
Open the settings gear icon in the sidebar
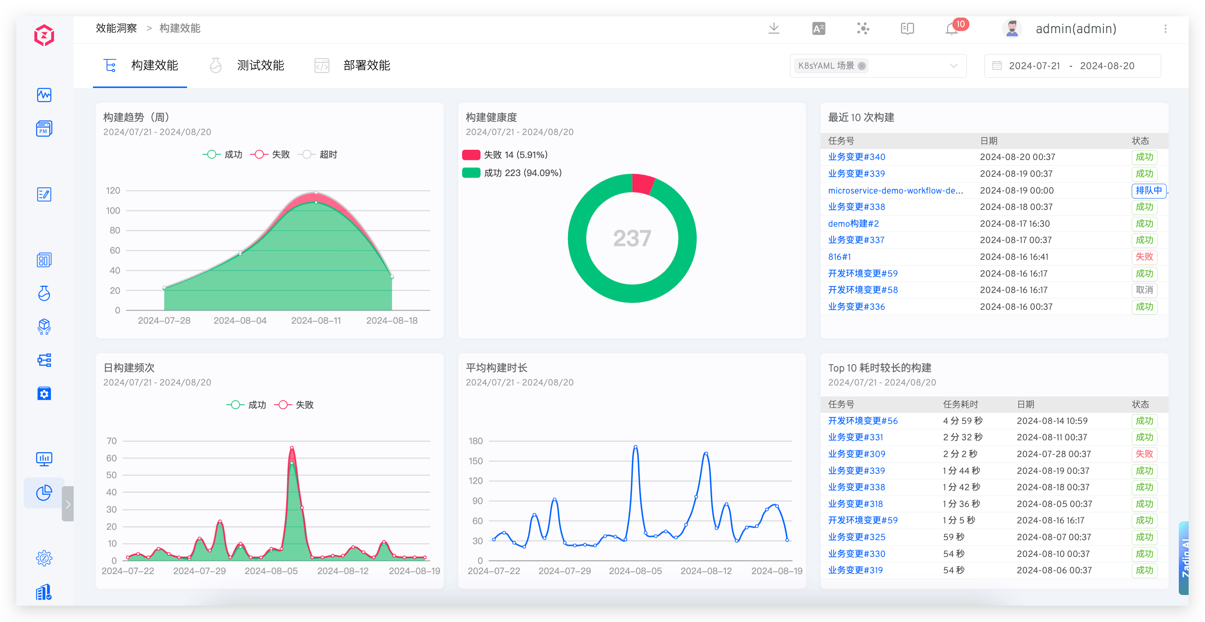[43, 558]
